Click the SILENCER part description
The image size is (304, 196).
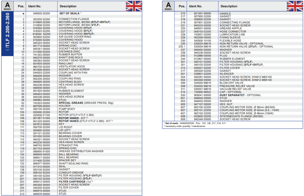(x=227, y=74)
